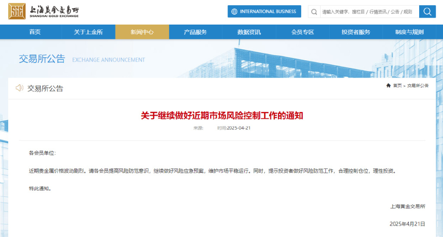Click the 特此通知。 line
The height and width of the screenshot is (237, 443).
click(x=40, y=189)
